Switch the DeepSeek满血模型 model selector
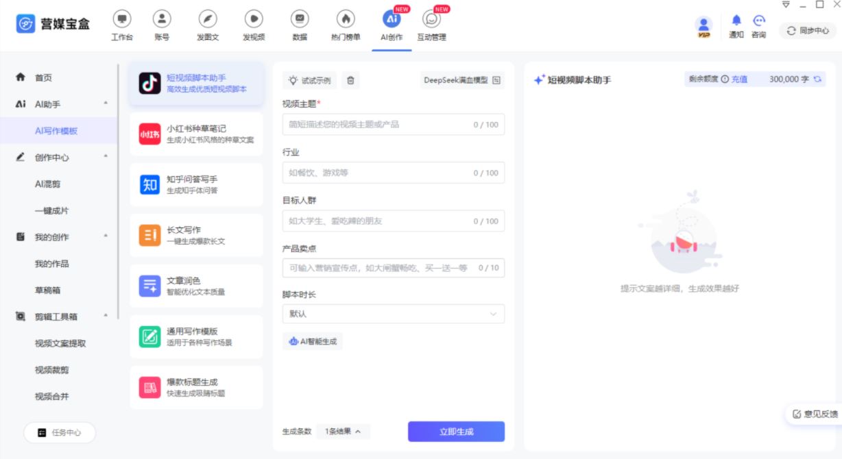This screenshot has width=842, height=459. (x=462, y=80)
